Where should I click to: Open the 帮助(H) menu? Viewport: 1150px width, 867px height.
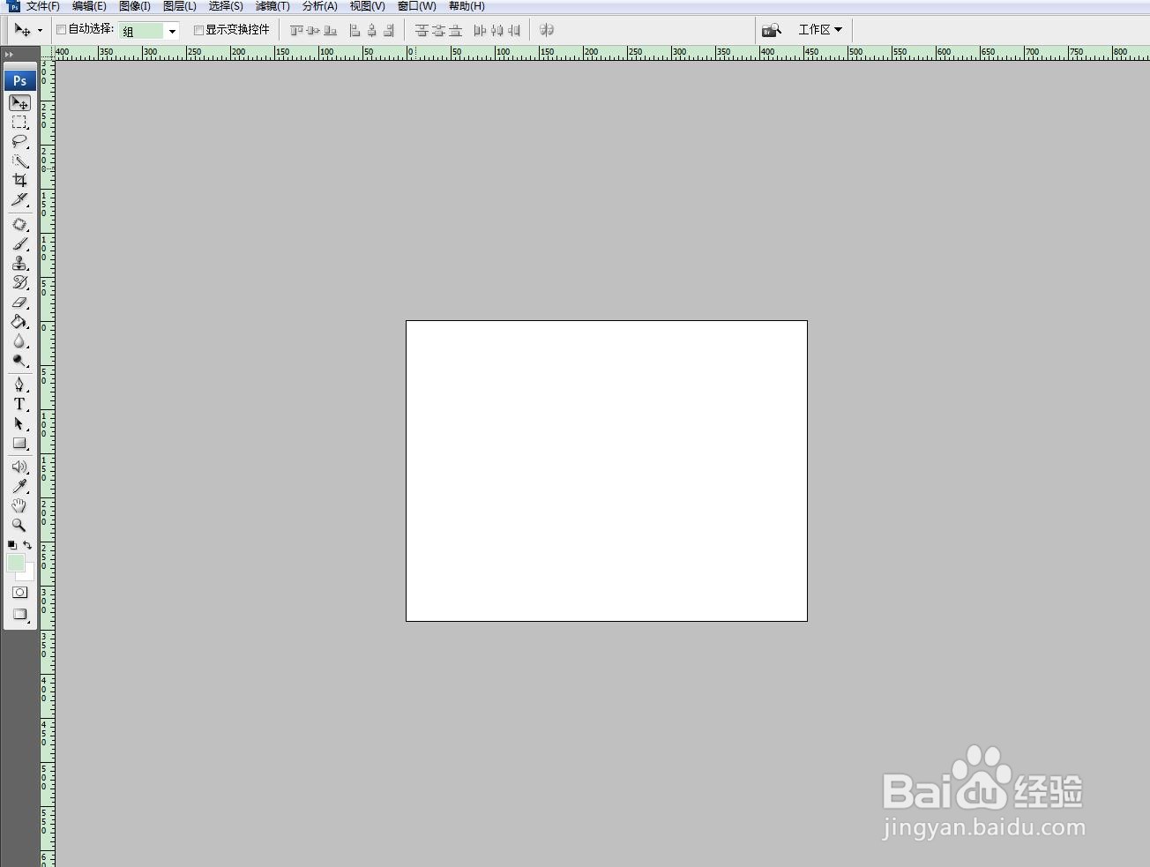pos(467,6)
